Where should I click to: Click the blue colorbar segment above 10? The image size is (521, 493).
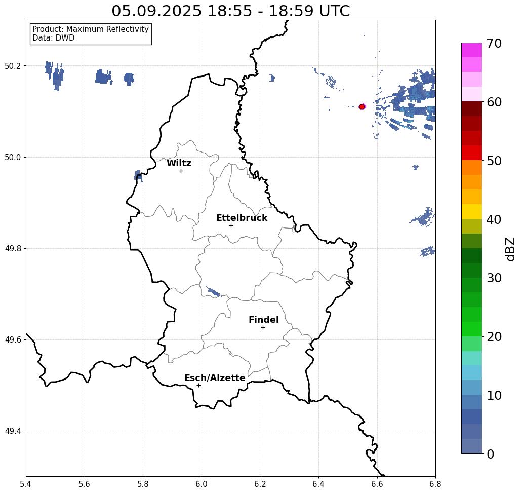[471, 387]
